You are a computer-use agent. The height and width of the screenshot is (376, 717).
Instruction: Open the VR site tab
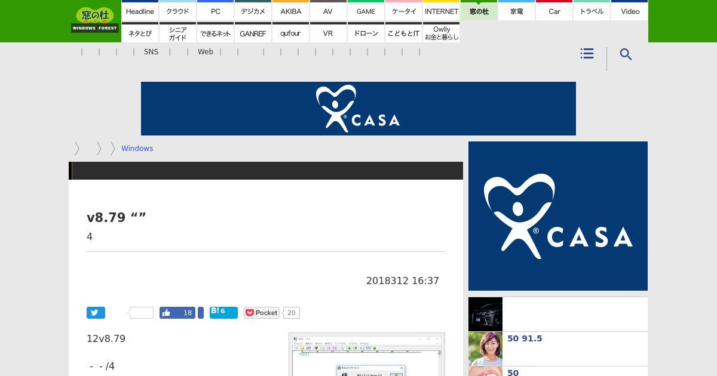click(328, 32)
